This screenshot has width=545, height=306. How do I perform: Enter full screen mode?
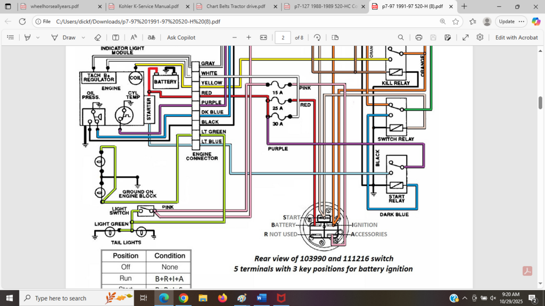point(465,38)
